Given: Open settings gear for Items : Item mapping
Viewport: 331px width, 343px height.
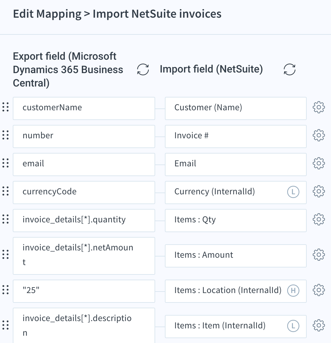Looking at the screenshot, I should click(x=319, y=325).
